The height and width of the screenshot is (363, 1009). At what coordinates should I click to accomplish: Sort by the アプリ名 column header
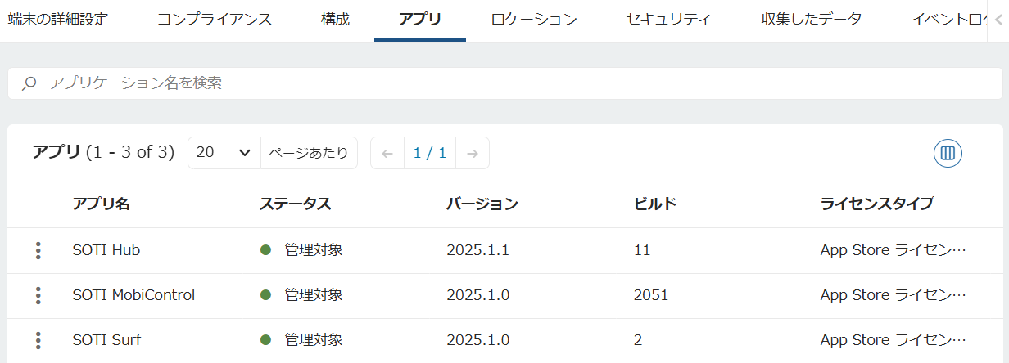(102, 204)
